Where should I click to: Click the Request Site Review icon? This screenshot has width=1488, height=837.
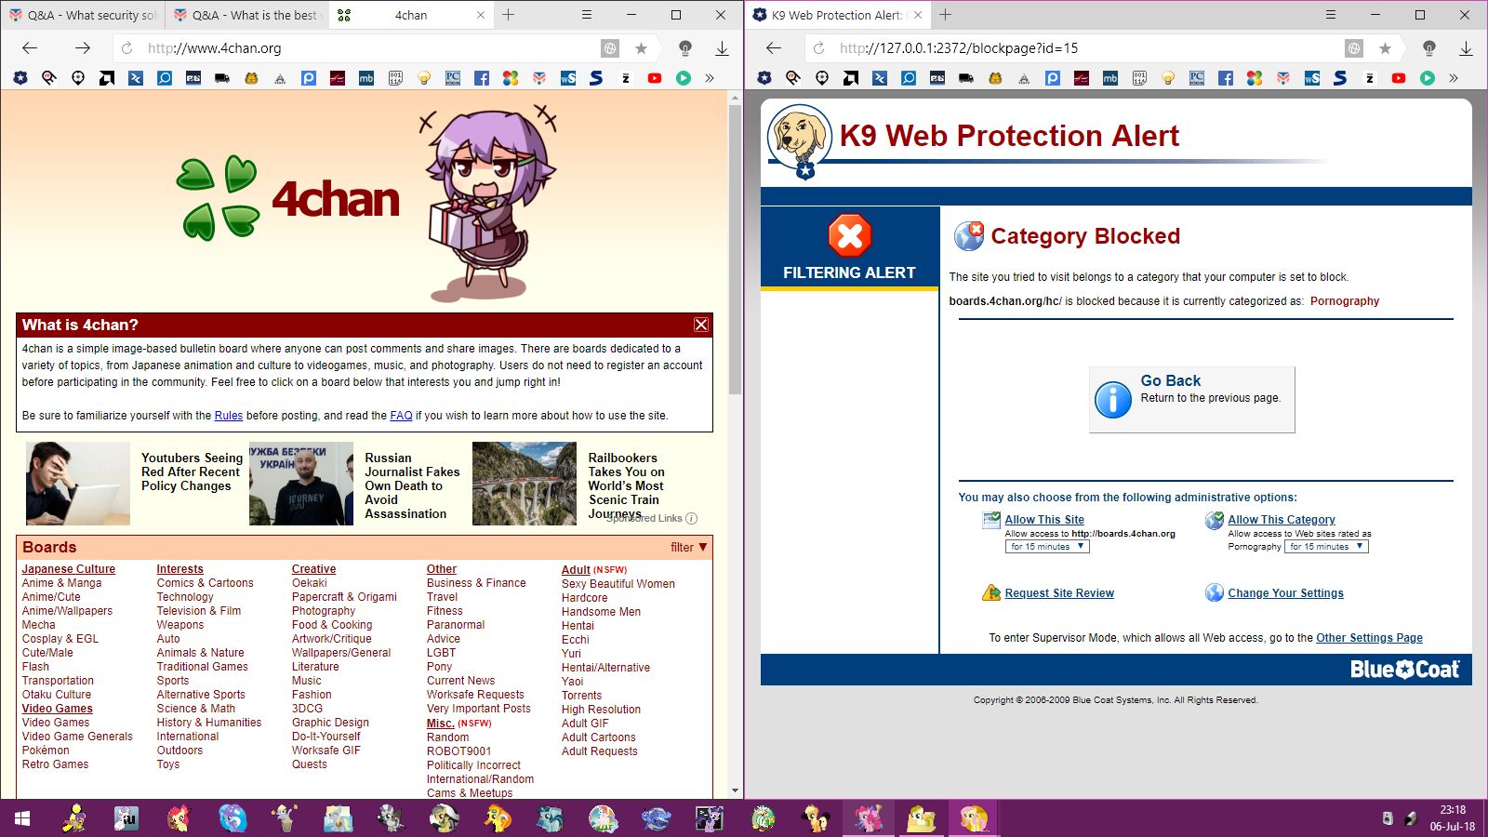pyautogui.click(x=991, y=592)
